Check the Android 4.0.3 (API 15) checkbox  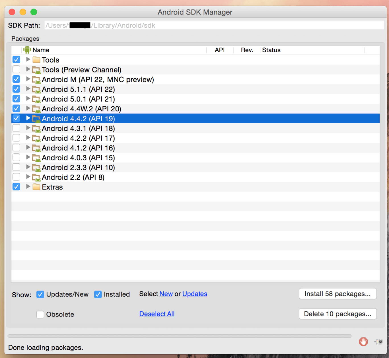[17, 157]
